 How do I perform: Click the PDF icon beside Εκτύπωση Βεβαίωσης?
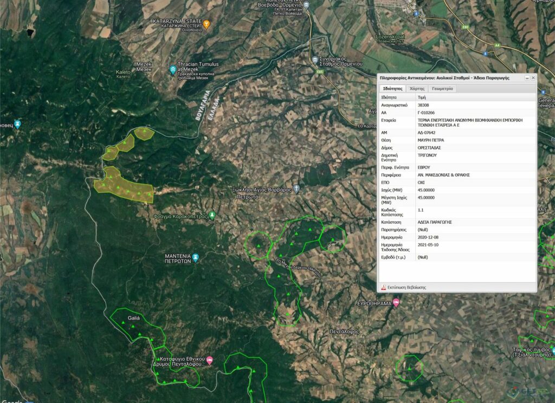[382, 287]
